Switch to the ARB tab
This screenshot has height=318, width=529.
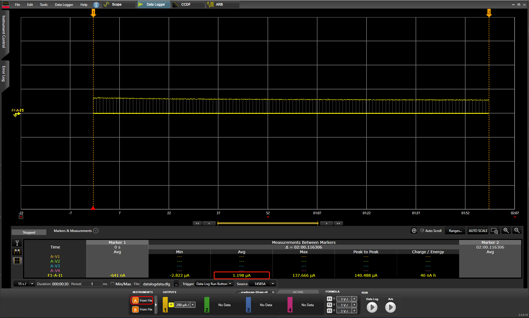pos(223,4)
